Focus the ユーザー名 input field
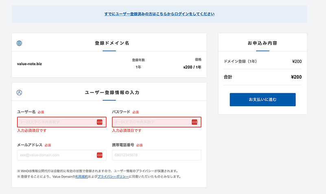 62,122
